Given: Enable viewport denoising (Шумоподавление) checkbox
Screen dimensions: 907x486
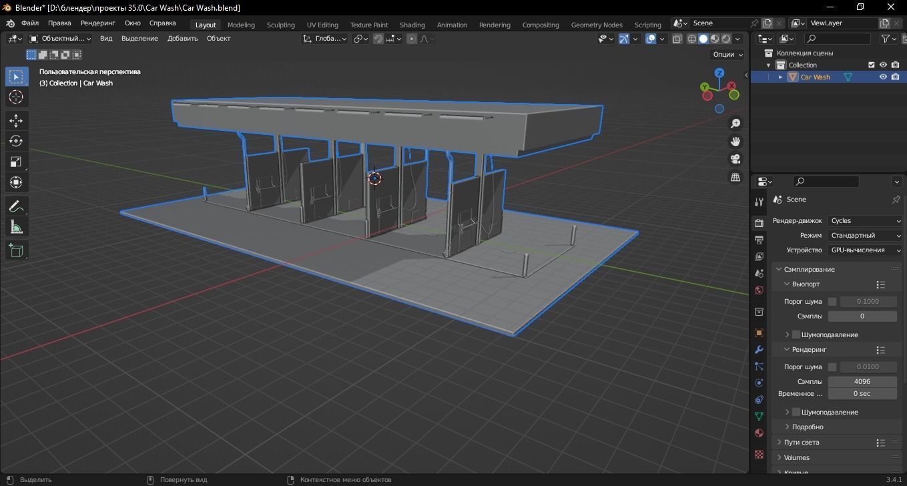Looking at the screenshot, I should [x=796, y=334].
